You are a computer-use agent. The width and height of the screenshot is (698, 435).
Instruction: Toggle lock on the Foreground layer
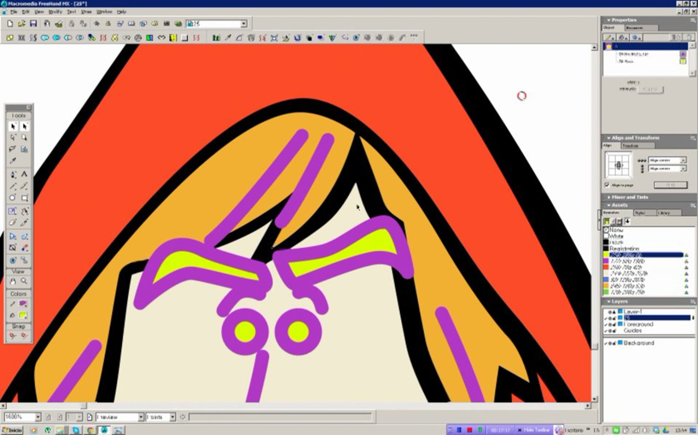click(615, 324)
